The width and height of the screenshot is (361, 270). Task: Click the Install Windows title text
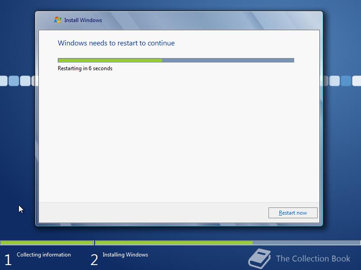coord(83,20)
